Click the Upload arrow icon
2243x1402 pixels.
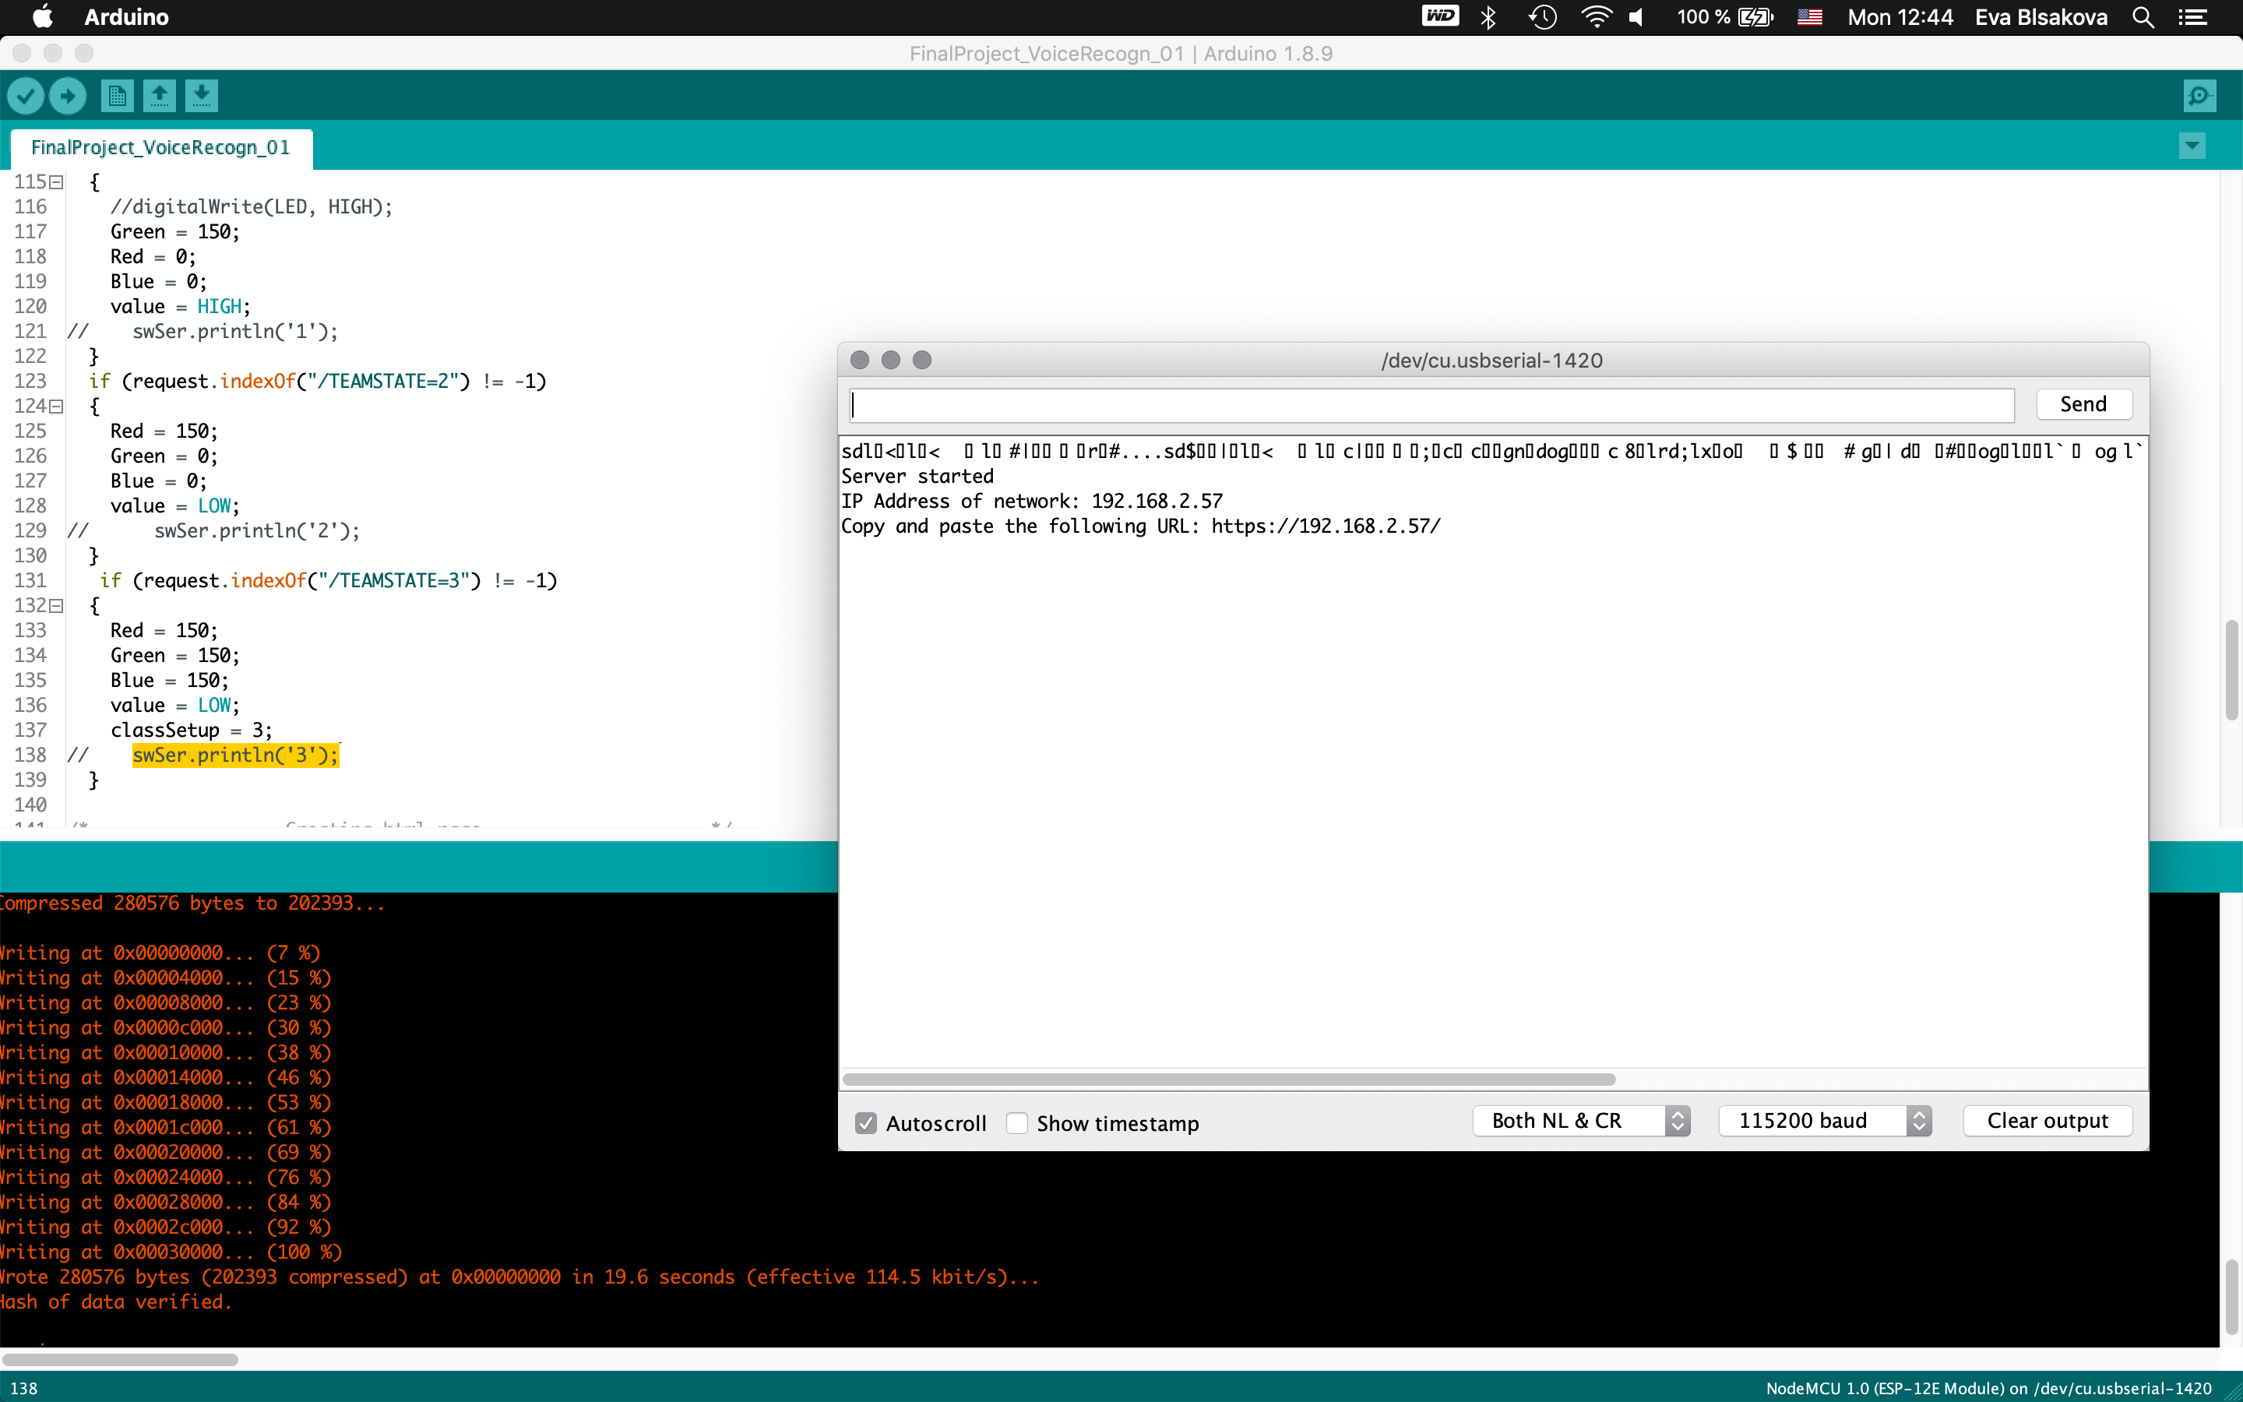(68, 96)
